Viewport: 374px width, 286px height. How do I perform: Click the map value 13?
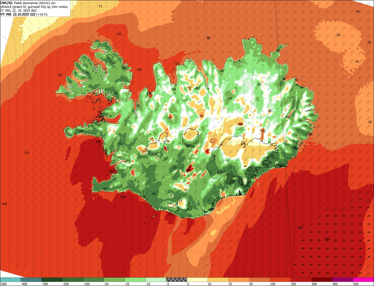tap(100, 6)
